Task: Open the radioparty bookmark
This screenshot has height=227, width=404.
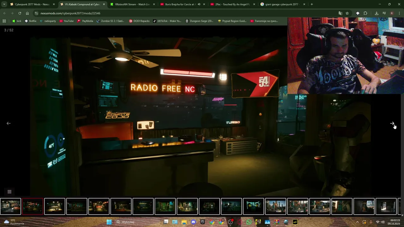Action: click(x=48, y=21)
